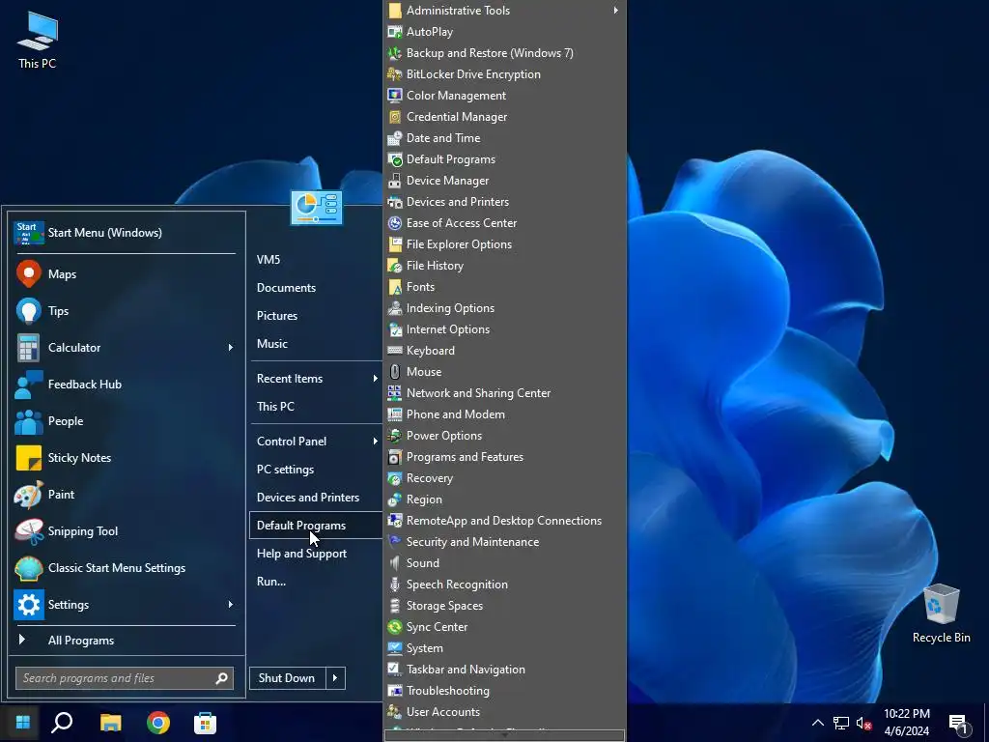Open User Accounts
This screenshot has width=989, height=742.
pyautogui.click(x=504, y=712)
